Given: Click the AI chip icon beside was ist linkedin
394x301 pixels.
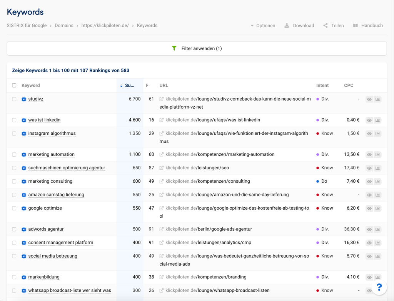Looking at the screenshot, I should pyautogui.click(x=24, y=120).
